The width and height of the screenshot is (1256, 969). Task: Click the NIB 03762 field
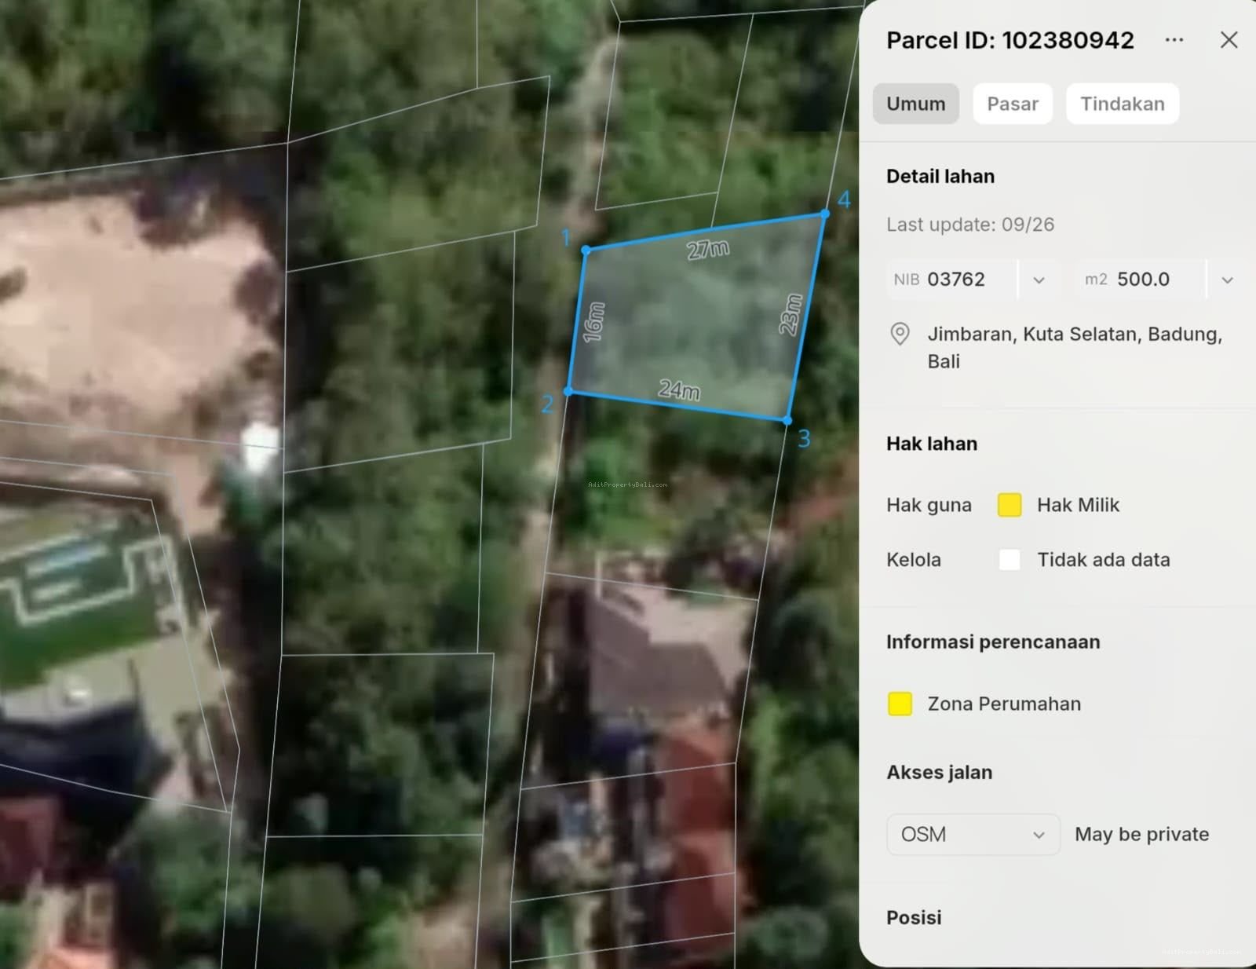(952, 280)
